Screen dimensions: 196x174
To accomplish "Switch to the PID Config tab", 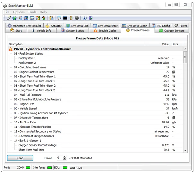I will (161, 26).
